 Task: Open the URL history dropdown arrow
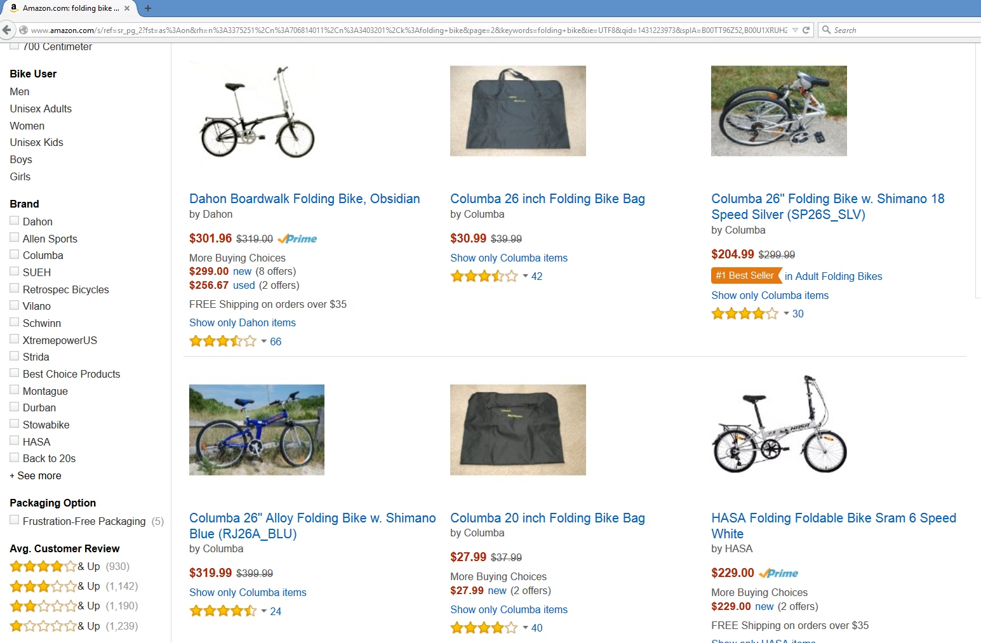(795, 30)
